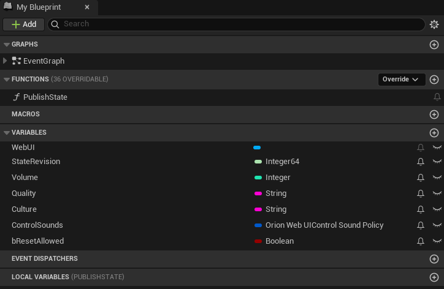Add a new variable with plus icon
The height and width of the screenshot is (289, 444).
pyautogui.click(x=434, y=133)
